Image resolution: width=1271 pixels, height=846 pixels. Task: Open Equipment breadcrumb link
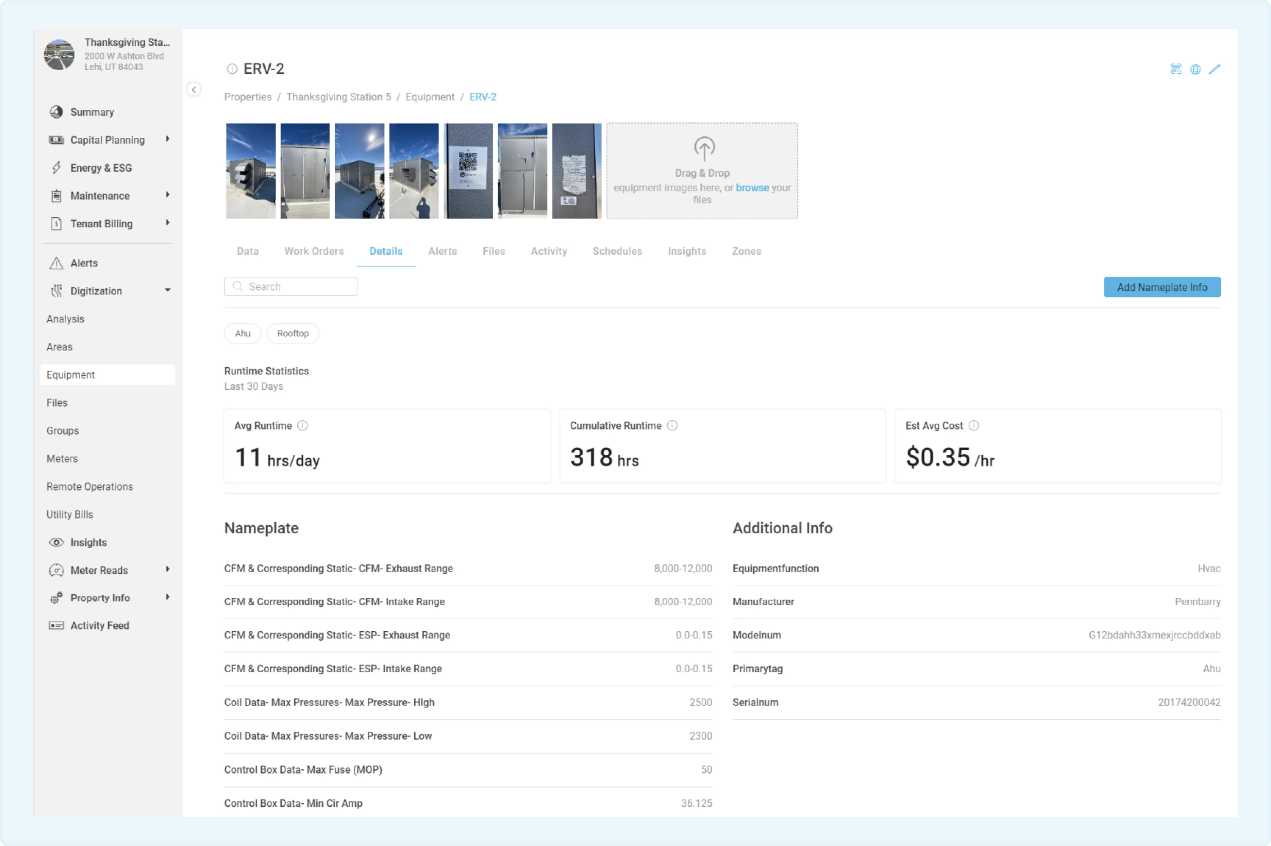click(x=430, y=97)
